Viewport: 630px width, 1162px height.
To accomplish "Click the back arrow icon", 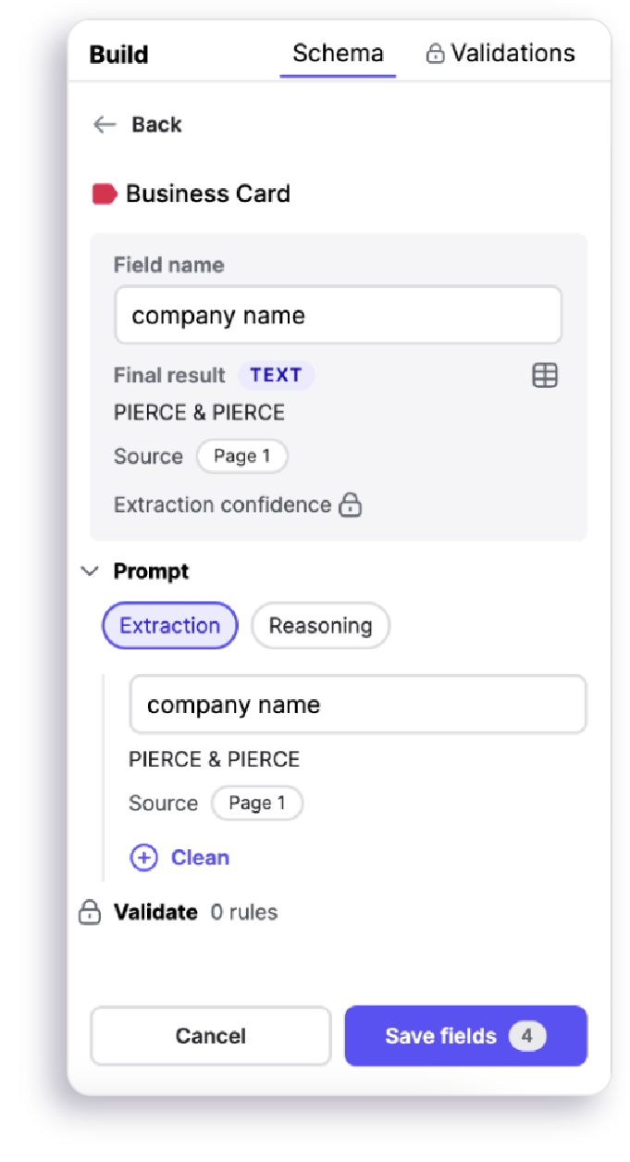I will pos(105,125).
